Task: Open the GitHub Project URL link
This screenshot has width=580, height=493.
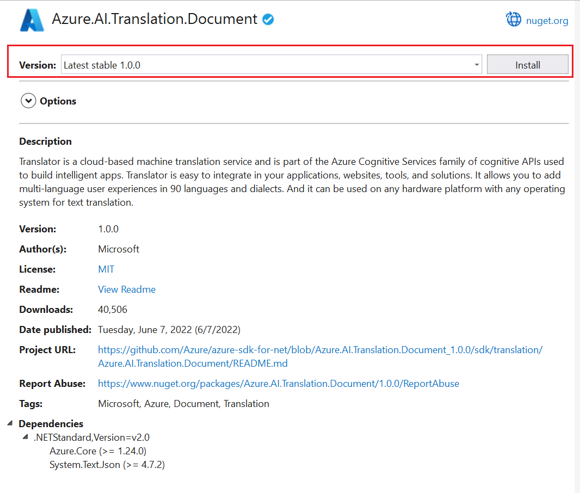Action: pos(320,350)
